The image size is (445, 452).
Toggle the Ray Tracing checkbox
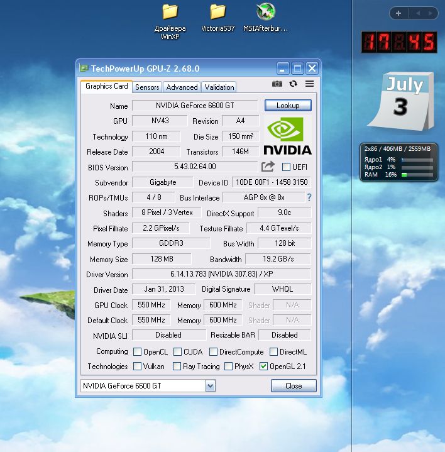[177, 367]
